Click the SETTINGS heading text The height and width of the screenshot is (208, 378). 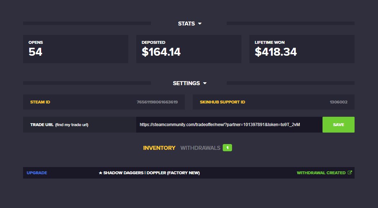click(186, 83)
